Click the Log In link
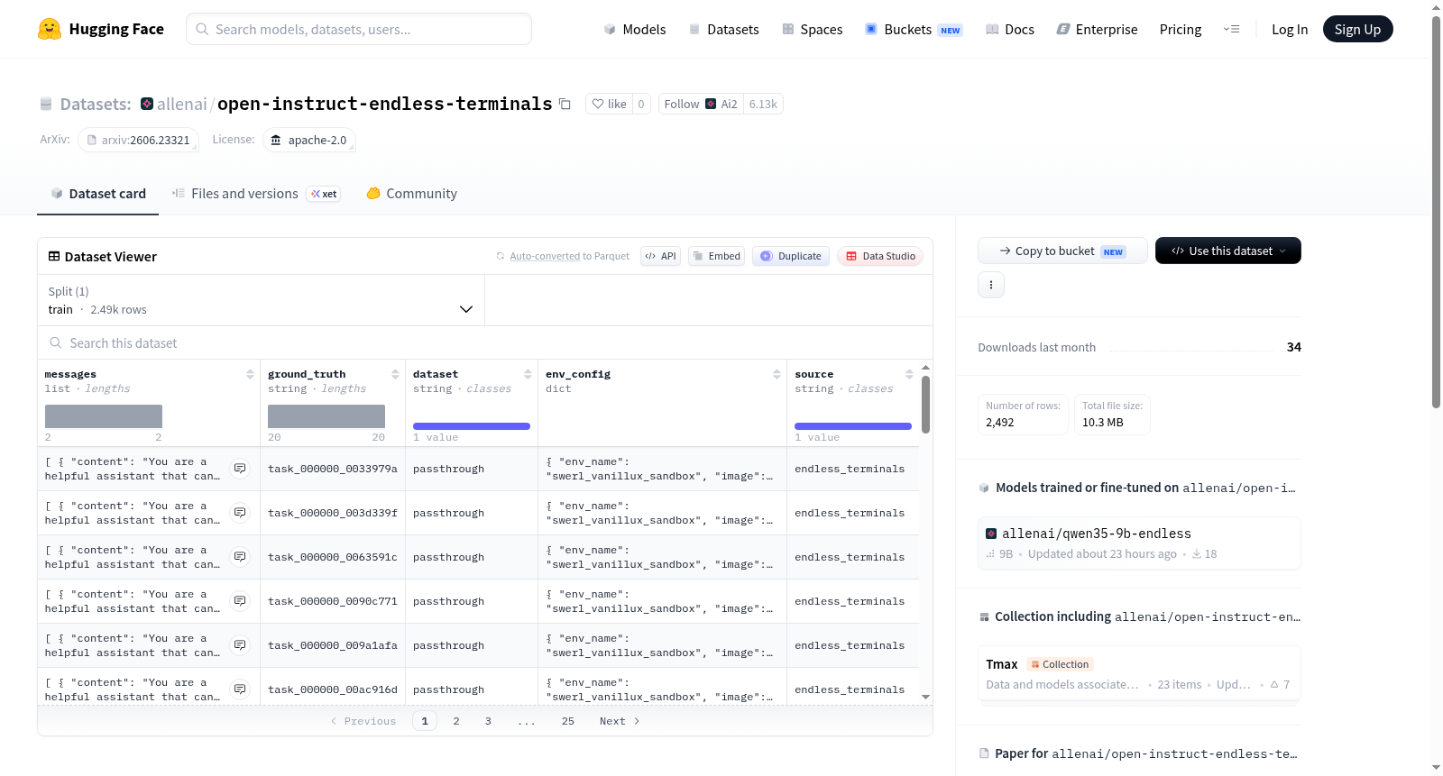Viewport: 1443px width, 776px height. coord(1290,29)
